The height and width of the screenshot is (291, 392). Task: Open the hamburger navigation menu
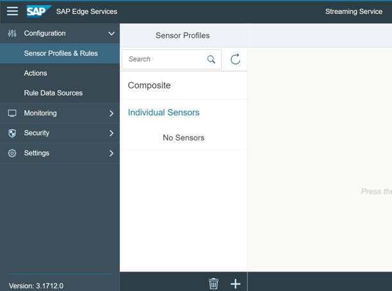click(12, 12)
